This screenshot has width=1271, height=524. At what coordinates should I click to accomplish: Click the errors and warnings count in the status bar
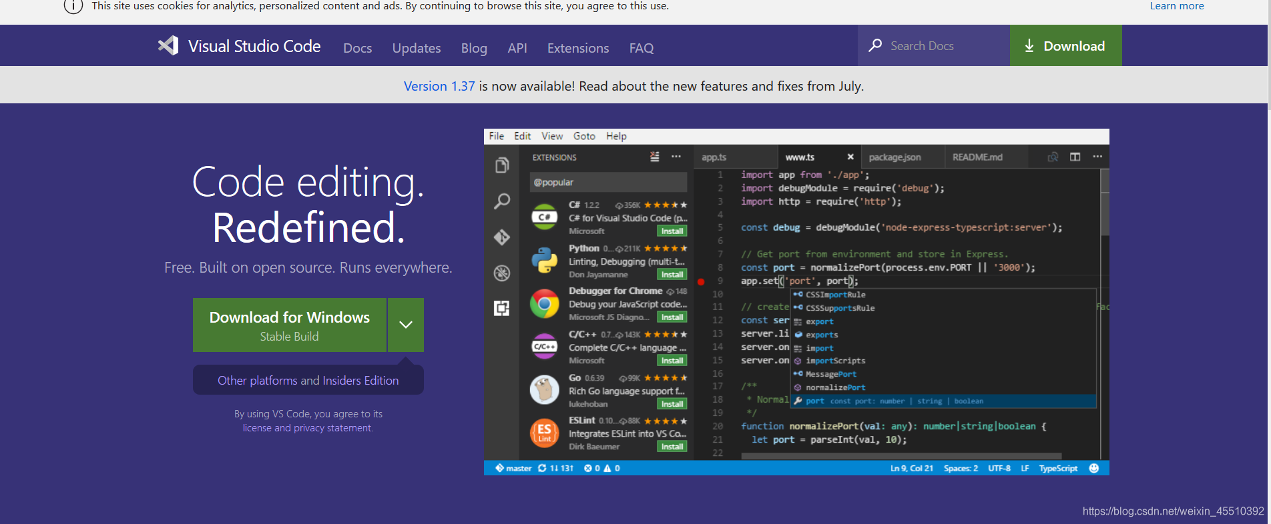pyautogui.click(x=601, y=468)
